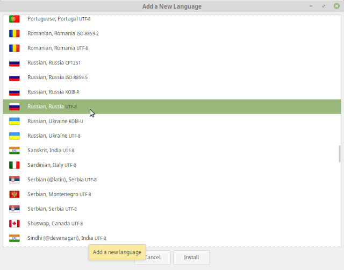Click the India flag beside Sanskrit
The image size is (344, 270).
(15, 151)
